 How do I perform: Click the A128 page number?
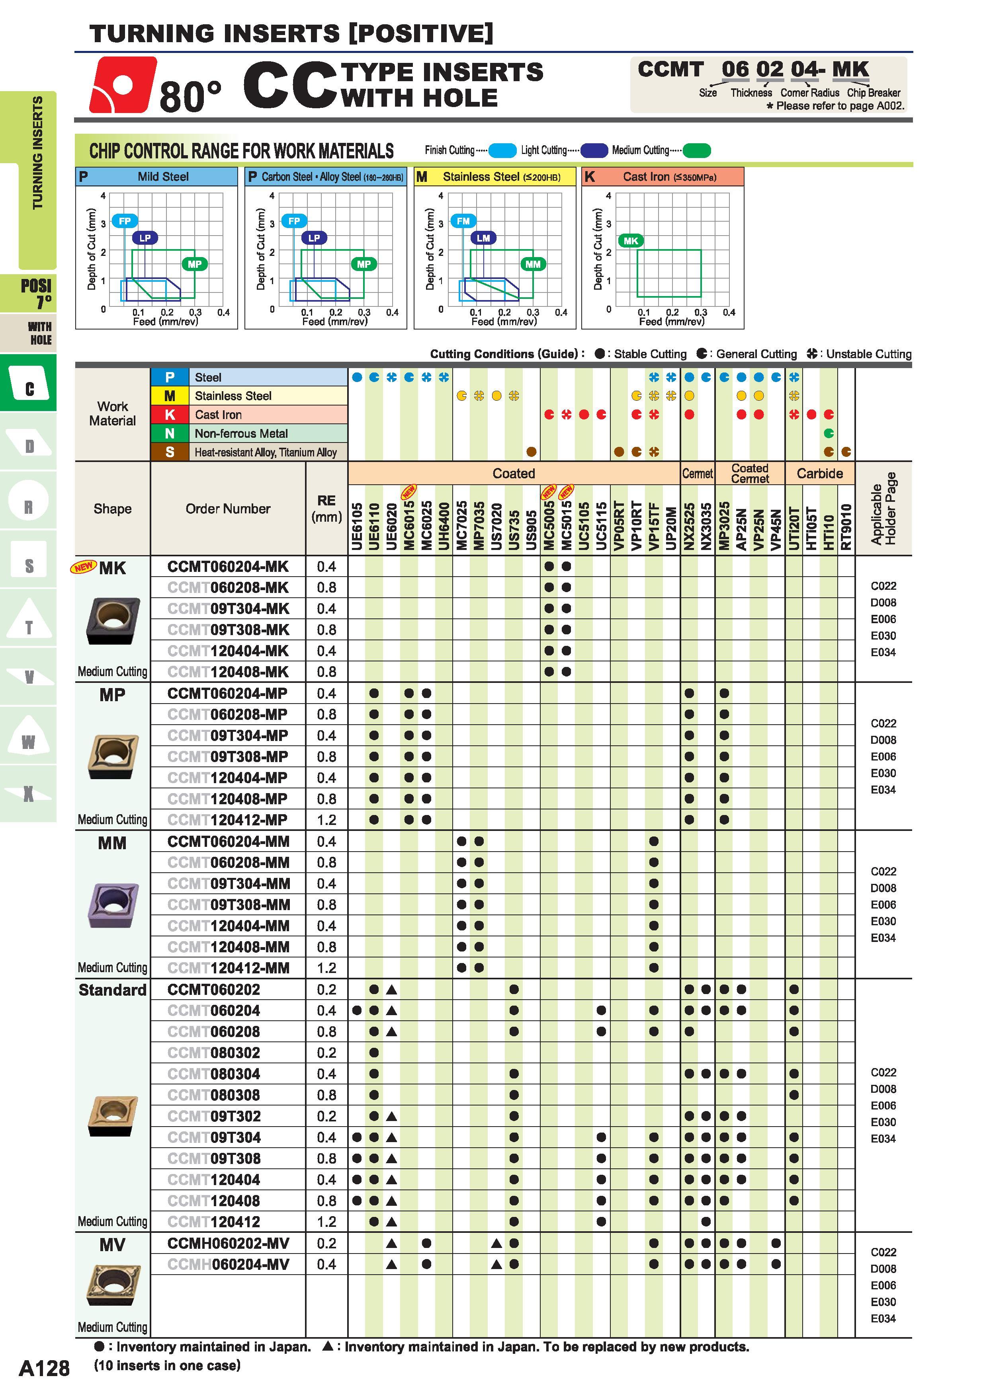[x=45, y=1369]
